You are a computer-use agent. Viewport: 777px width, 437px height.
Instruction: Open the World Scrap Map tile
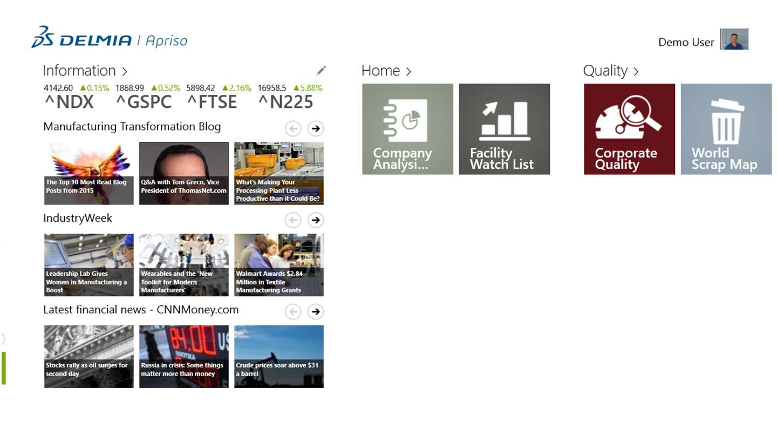726,129
